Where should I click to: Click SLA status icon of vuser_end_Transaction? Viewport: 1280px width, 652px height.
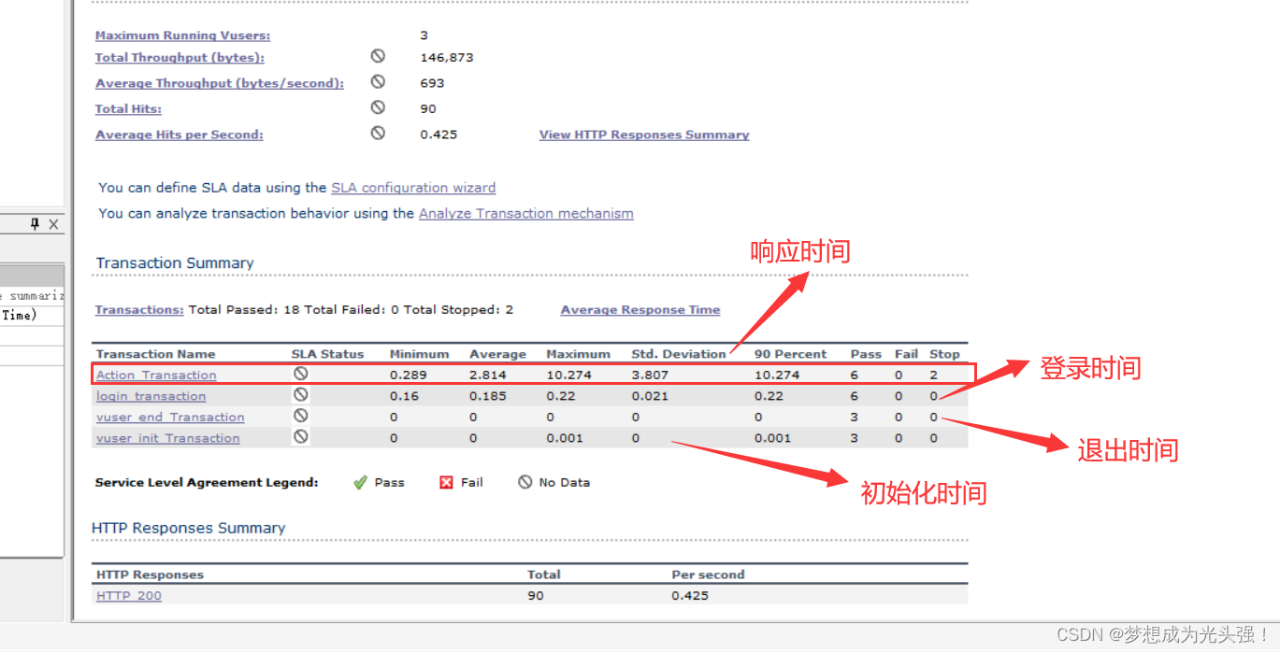(x=301, y=415)
